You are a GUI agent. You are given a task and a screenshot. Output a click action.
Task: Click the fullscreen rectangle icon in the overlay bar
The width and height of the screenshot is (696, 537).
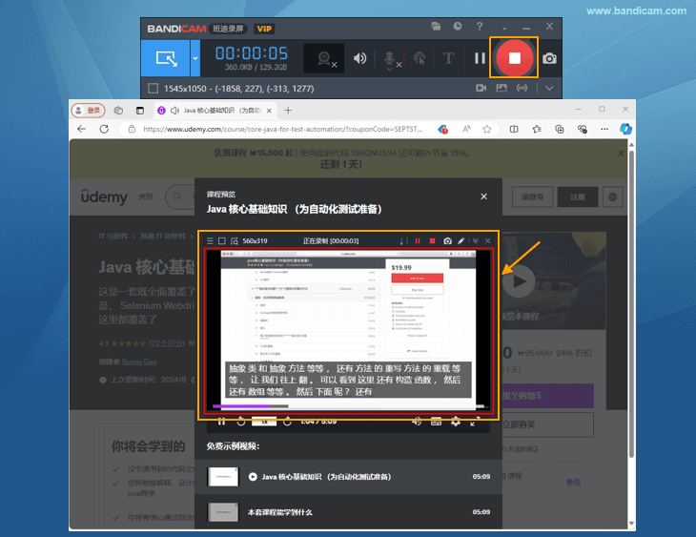[x=222, y=240]
